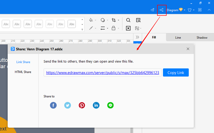
Task: Click the Line style arrows icon
Action: point(103,28)
